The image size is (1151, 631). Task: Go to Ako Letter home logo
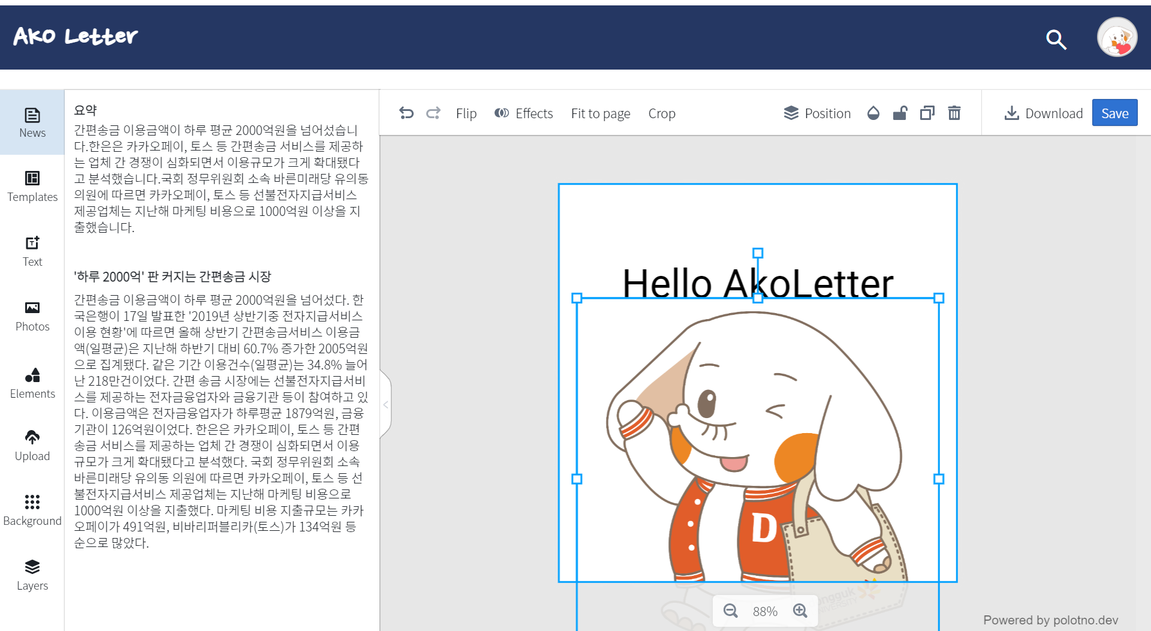pos(76,37)
